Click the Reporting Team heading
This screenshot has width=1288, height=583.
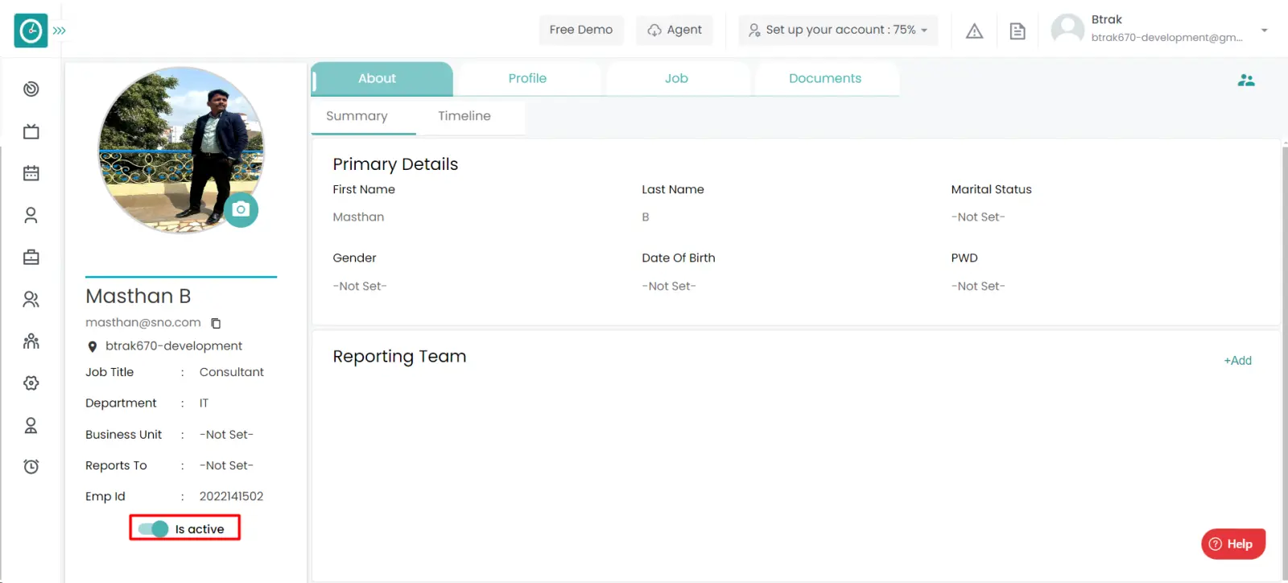399,356
